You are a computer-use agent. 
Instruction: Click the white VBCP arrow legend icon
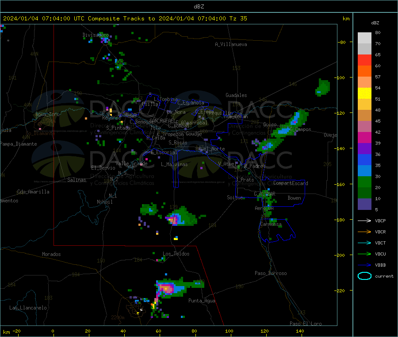[x=364, y=221]
